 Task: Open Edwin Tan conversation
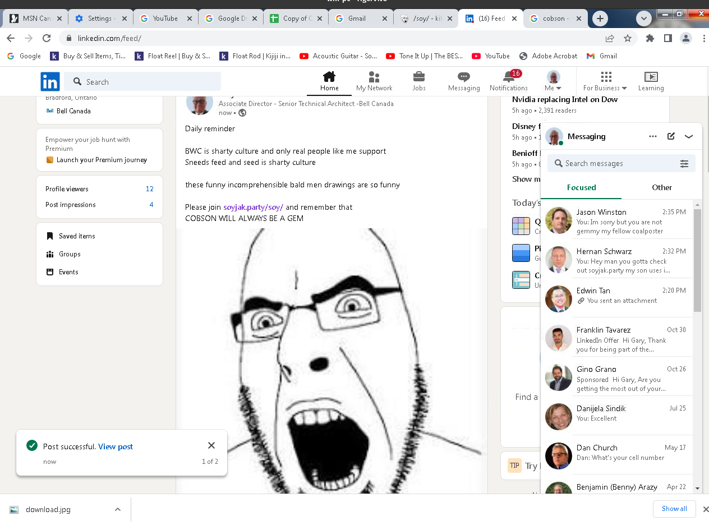coord(617,300)
